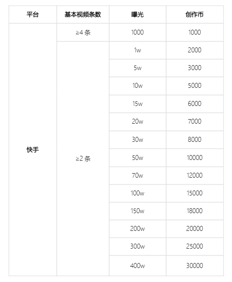The image size is (232, 282).
Task: Select the 5w exposure cell
Action: click(x=137, y=68)
